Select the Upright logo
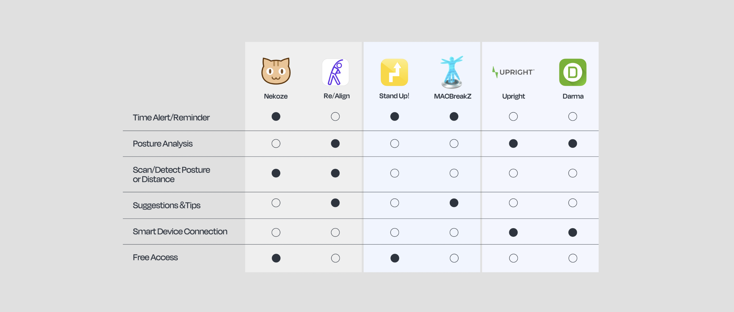Image resolution: width=734 pixels, height=312 pixels. tap(513, 72)
